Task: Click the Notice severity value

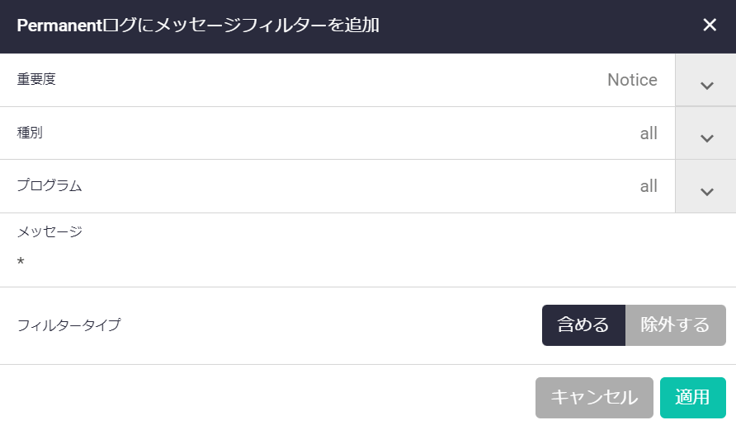Action: tap(632, 80)
